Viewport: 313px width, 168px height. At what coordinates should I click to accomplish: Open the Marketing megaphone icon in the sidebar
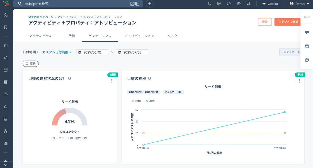(6, 58)
